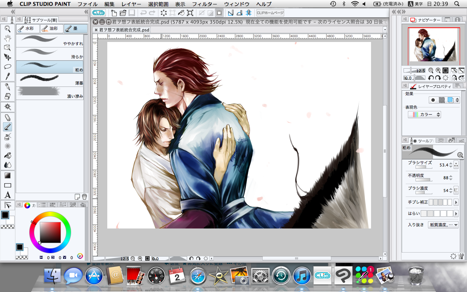Image resolution: width=467 pixels, height=292 pixels.
Task: Select the Move Layer tool
Action: (7, 57)
